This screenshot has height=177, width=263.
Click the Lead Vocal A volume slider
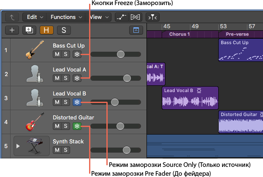(x=126, y=78)
